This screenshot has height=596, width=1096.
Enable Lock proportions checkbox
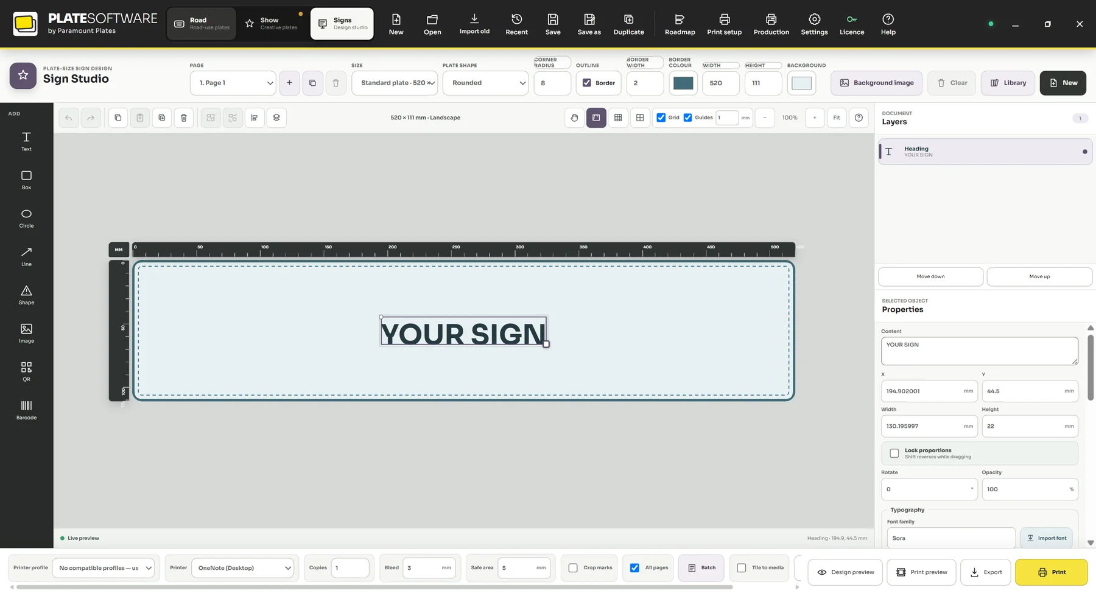click(x=894, y=453)
